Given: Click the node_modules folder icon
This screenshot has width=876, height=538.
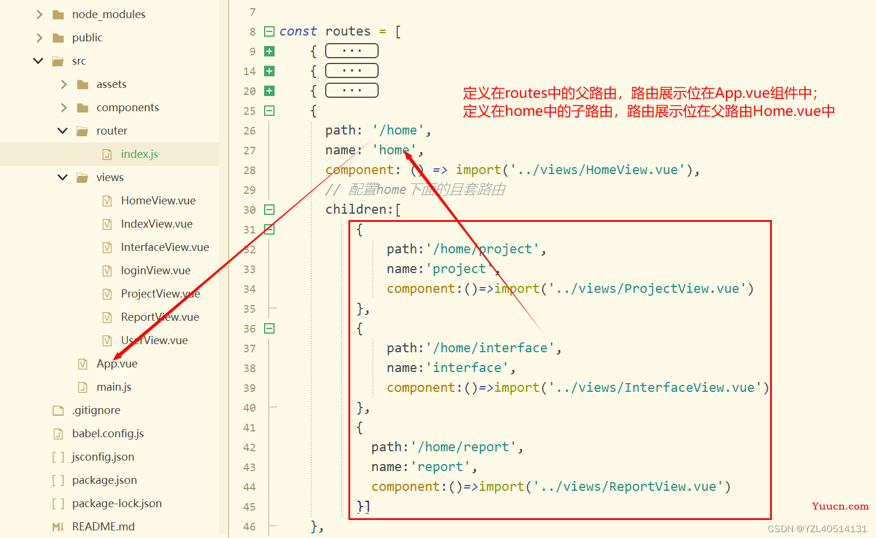Looking at the screenshot, I should (x=58, y=15).
